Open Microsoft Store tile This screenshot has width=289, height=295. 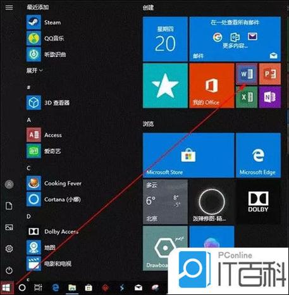pyautogui.click(x=188, y=155)
